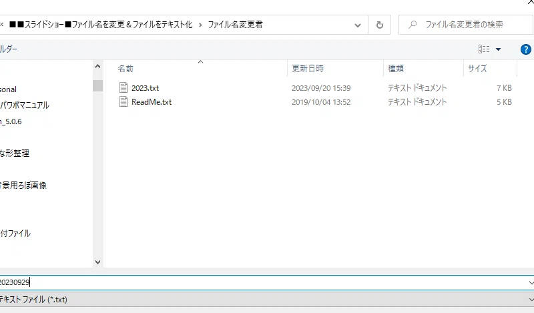Click the search magnifier icon

(413, 25)
